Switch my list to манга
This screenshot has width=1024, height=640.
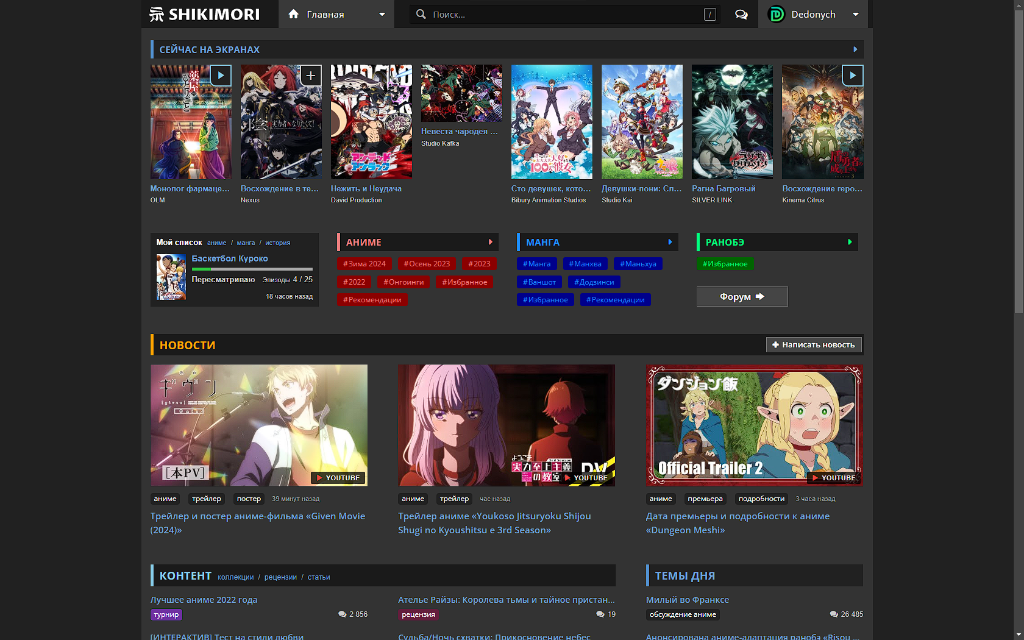(246, 243)
